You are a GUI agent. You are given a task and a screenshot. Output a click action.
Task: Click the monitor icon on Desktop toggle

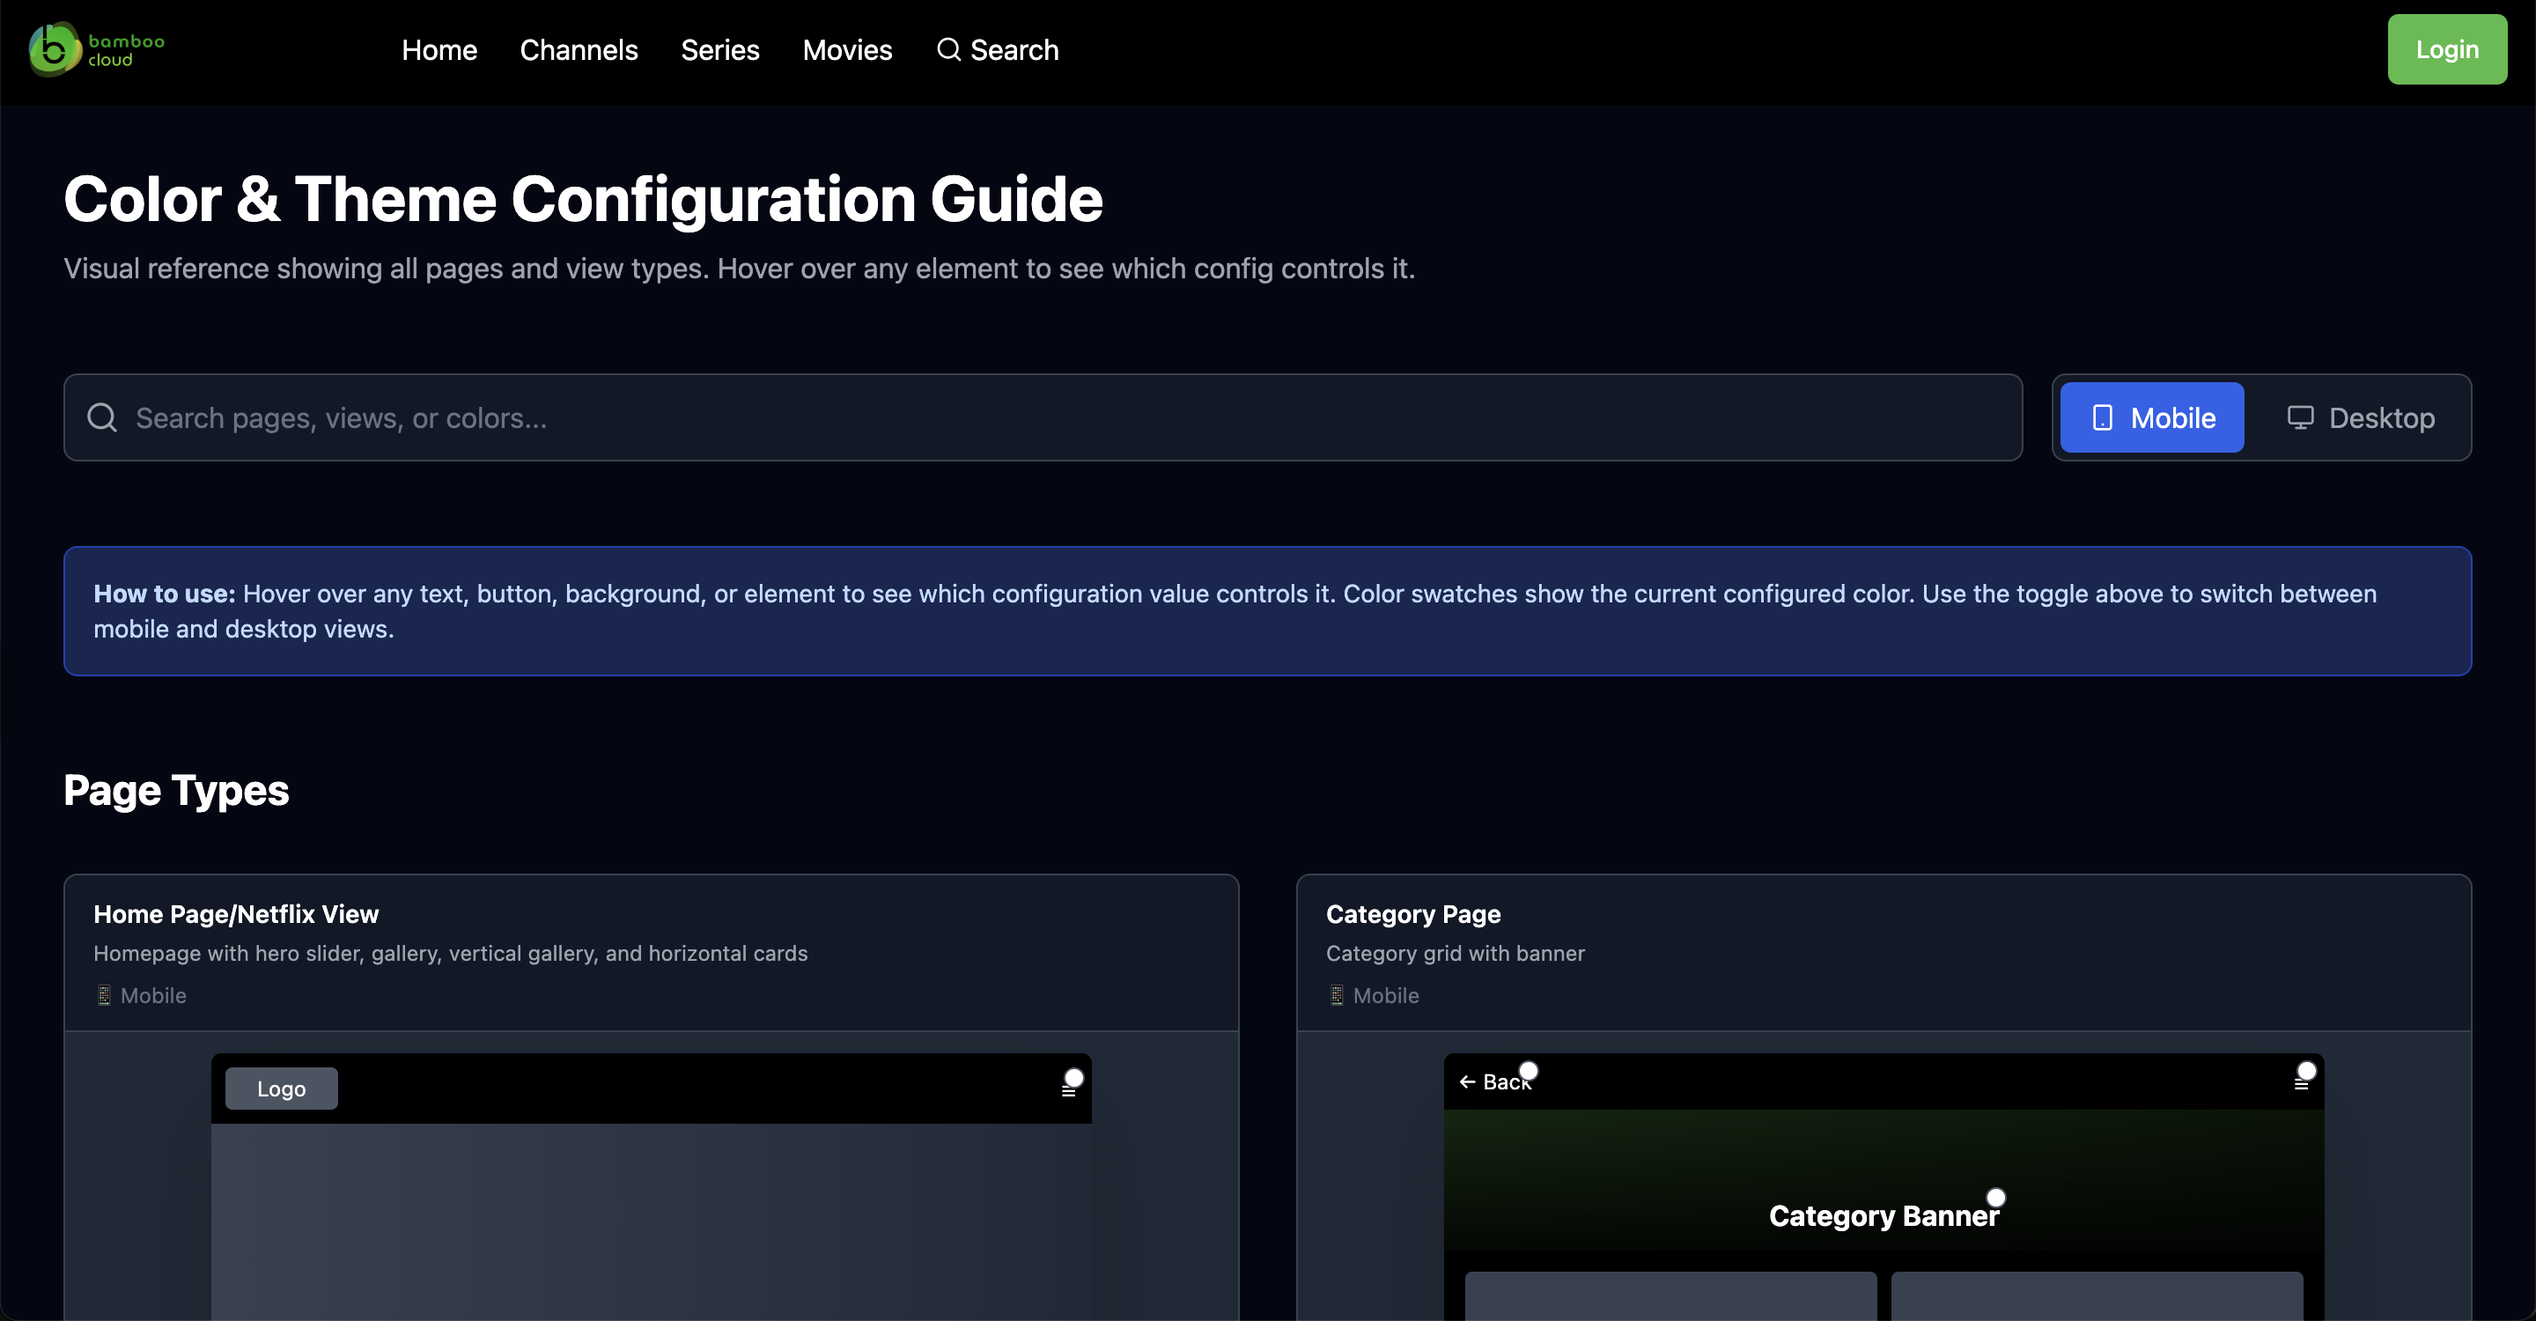click(x=2300, y=417)
